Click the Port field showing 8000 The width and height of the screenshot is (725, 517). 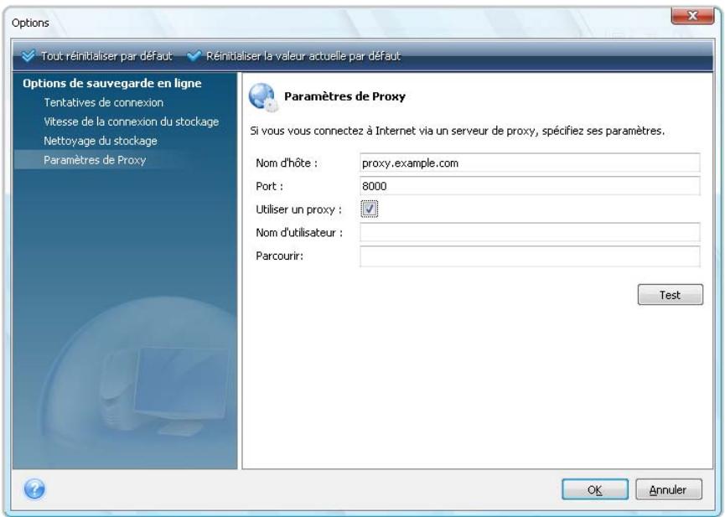click(530, 186)
